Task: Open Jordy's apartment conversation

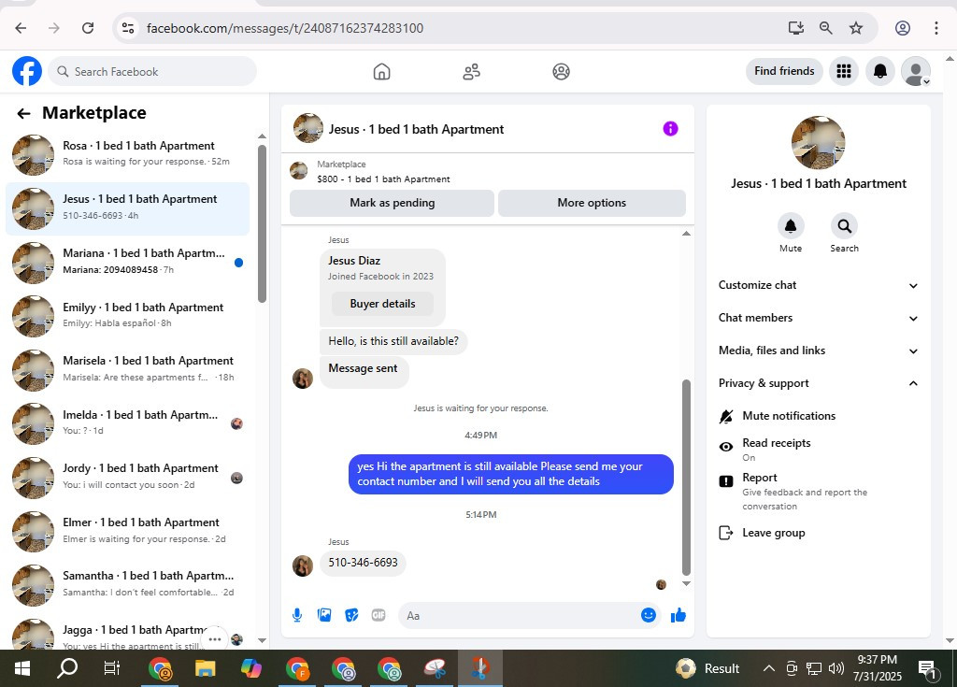Action: tap(127, 477)
